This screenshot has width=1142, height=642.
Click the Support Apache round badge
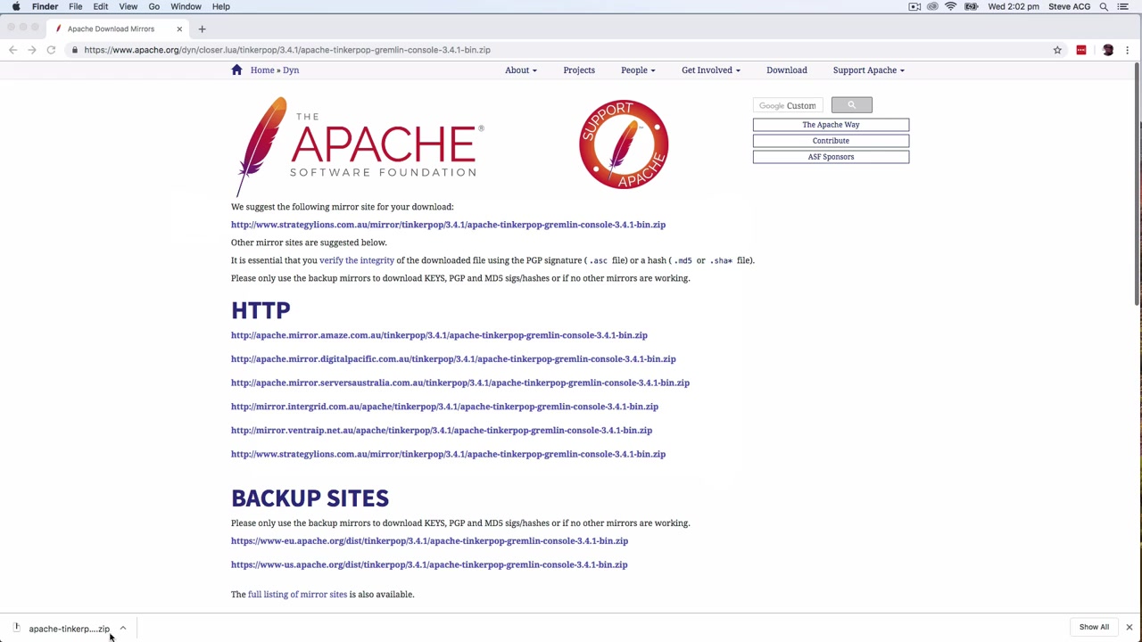(624, 144)
